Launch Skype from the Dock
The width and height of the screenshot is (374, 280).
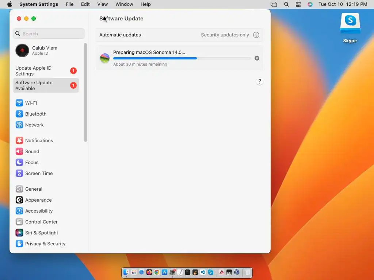coord(210,272)
